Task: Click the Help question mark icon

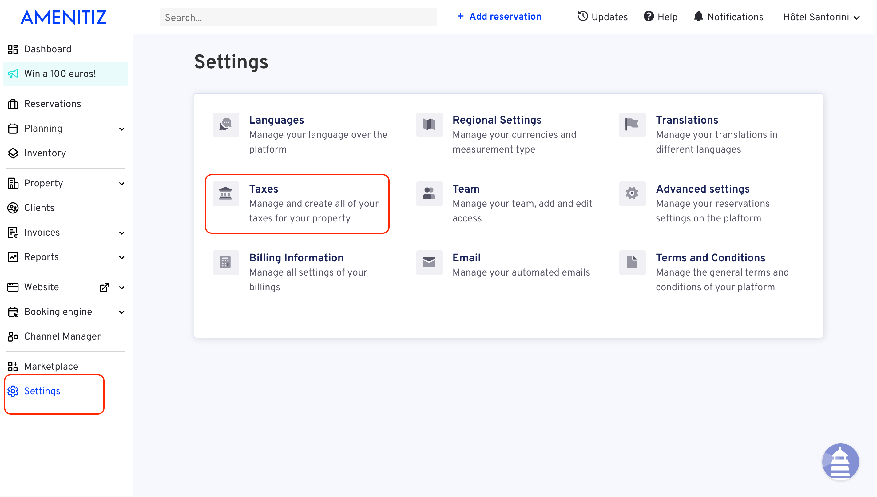Action: [x=648, y=16]
